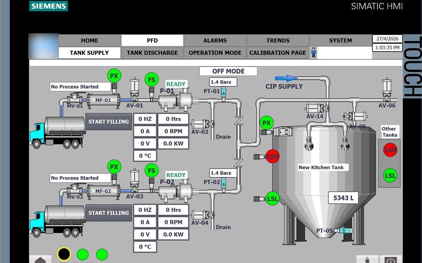Viewport: 422px width, 263px height.
Task: Click the 1:03:35 PM time field
Action: point(387,47)
